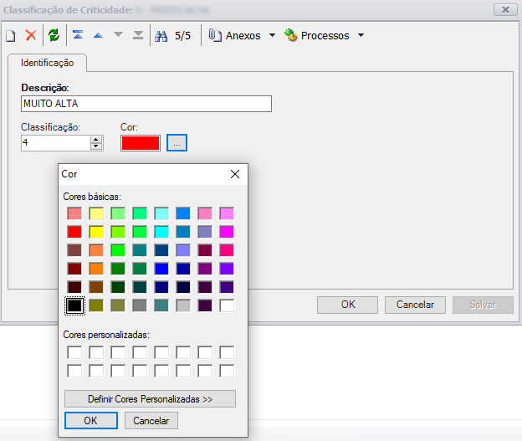The width and height of the screenshot is (522, 441).
Task: Increase Classificação with the up spinner
Action: [96, 139]
